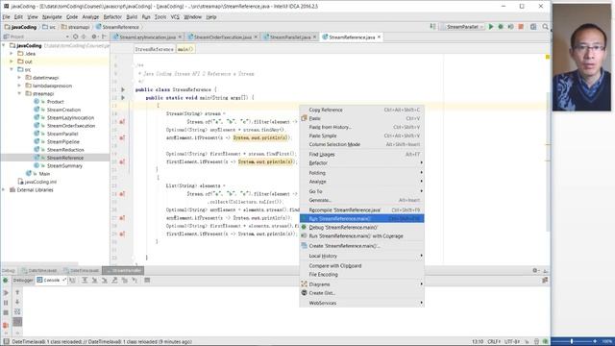The image size is (615, 346).
Task: Collapse the streamapi package
Action: pos(19,93)
